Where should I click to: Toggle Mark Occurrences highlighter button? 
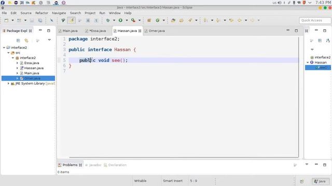coord(72,20)
